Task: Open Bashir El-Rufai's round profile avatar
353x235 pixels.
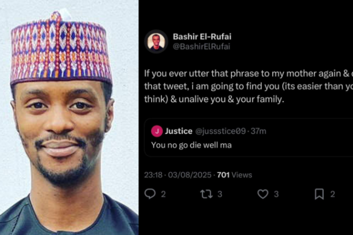Action: click(x=156, y=41)
